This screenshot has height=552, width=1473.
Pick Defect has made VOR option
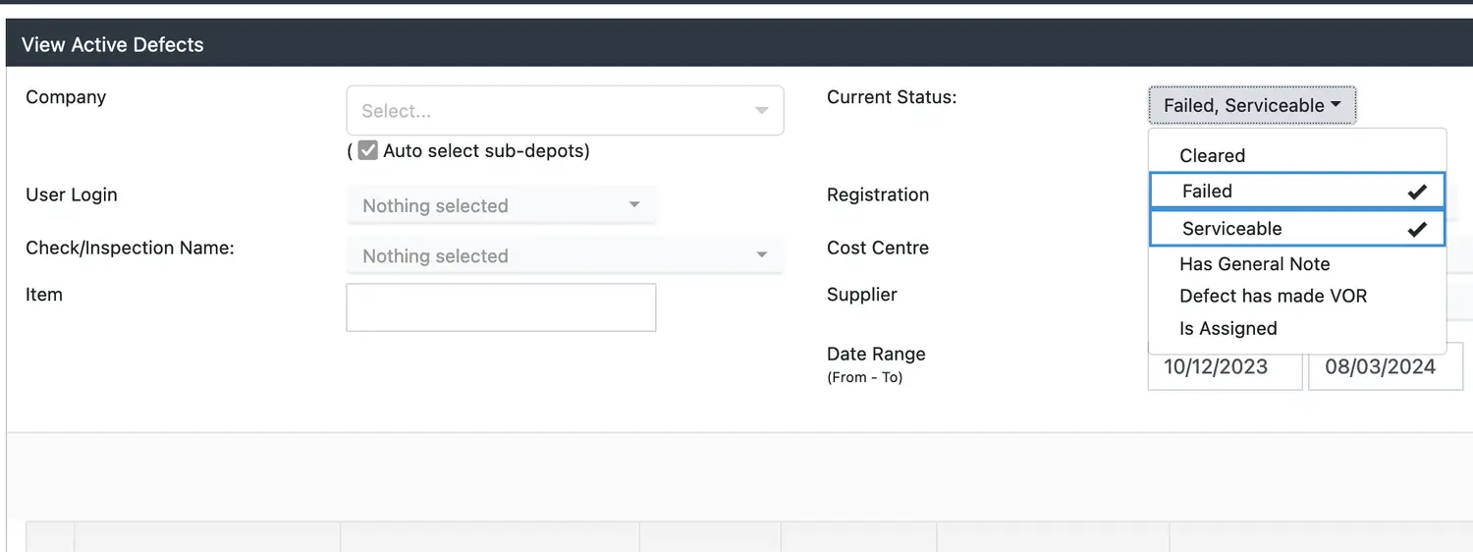[x=1273, y=296]
